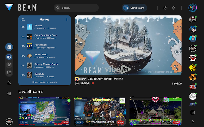Click the 52:08:09 stream duration

click(x=177, y=84)
